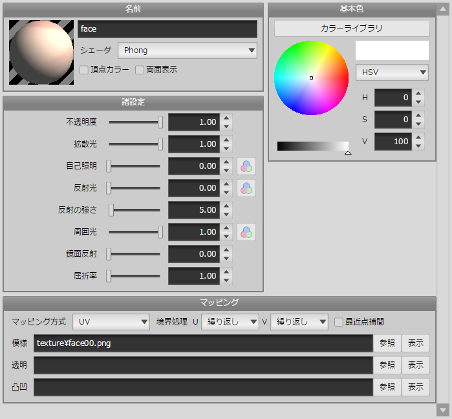The image size is (452, 419).
Task: Decrease 拡散光 with down arrow
Action: (226, 149)
